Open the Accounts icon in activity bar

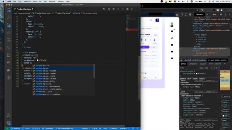coord(9,115)
